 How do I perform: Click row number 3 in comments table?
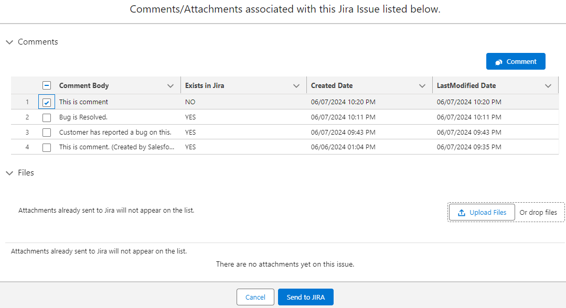click(27, 133)
